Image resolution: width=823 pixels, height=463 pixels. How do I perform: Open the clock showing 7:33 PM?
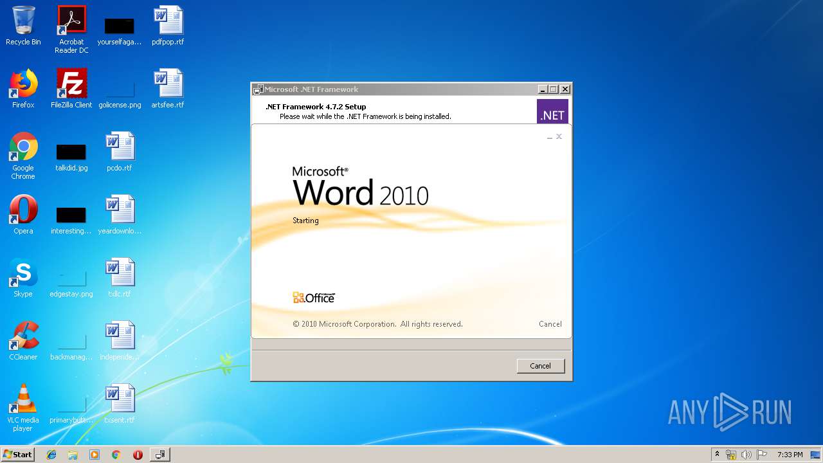790,455
